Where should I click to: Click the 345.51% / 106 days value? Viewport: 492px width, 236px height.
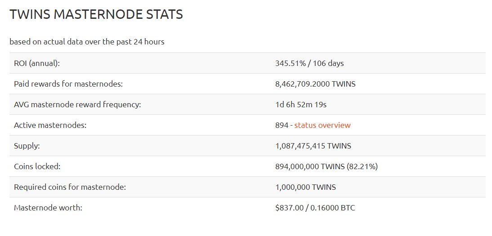point(309,63)
